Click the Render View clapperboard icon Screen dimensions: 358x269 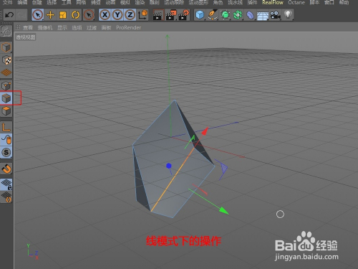click(158, 15)
